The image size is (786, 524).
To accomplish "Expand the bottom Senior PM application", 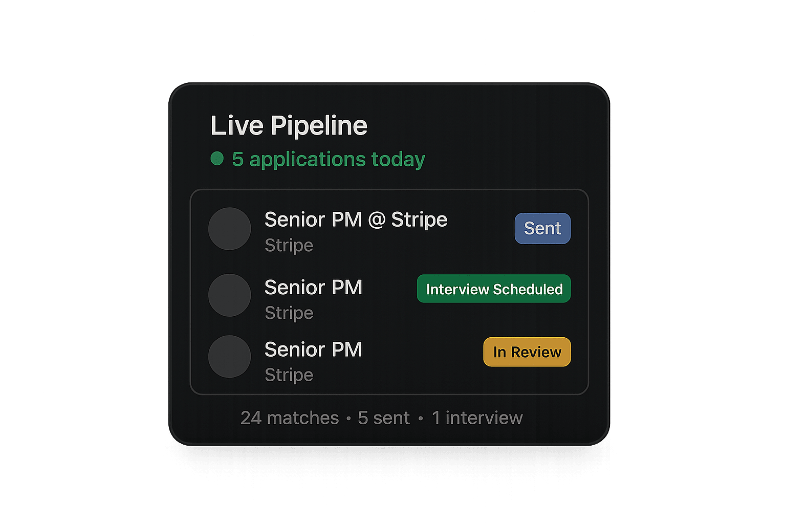I will click(313, 350).
